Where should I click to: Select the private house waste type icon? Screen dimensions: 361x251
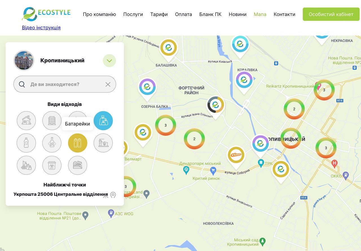tap(26, 121)
